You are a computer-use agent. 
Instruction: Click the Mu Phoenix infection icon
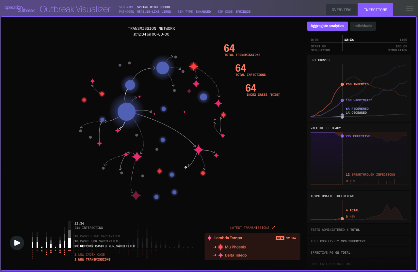221,247
